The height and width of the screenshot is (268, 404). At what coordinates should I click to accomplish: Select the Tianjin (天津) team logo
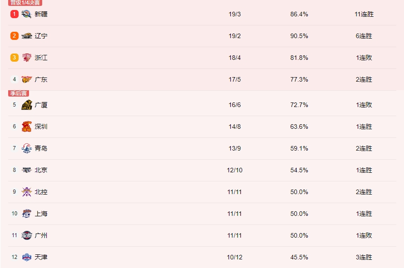tap(27, 257)
